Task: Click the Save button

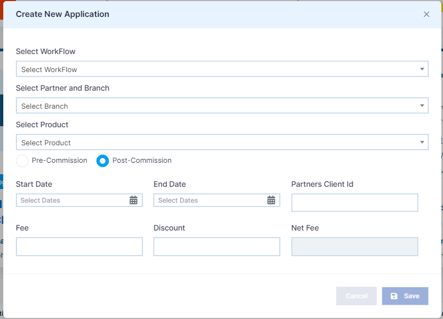Action: pos(405,296)
